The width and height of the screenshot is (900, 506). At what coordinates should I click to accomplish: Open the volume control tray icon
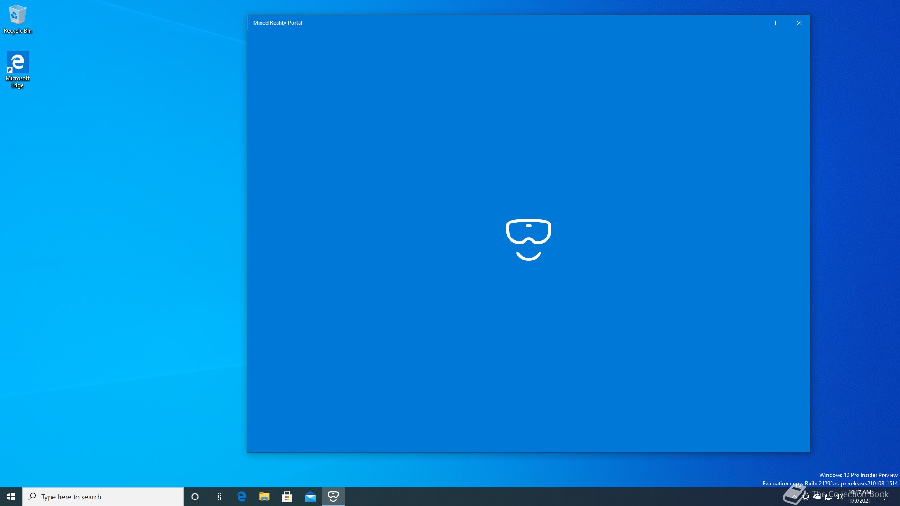(x=840, y=497)
